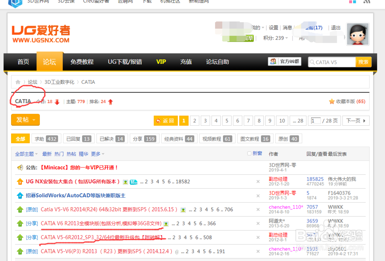Select the 已解决 14 filter tab

pyautogui.click(x=112, y=139)
